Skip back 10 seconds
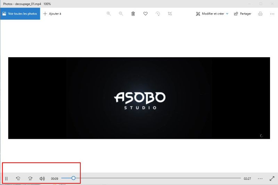 pyautogui.click(x=18, y=179)
